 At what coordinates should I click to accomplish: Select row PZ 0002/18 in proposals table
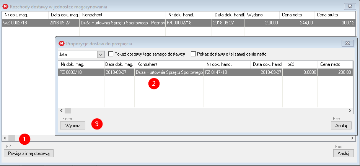(x=205, y=72)
